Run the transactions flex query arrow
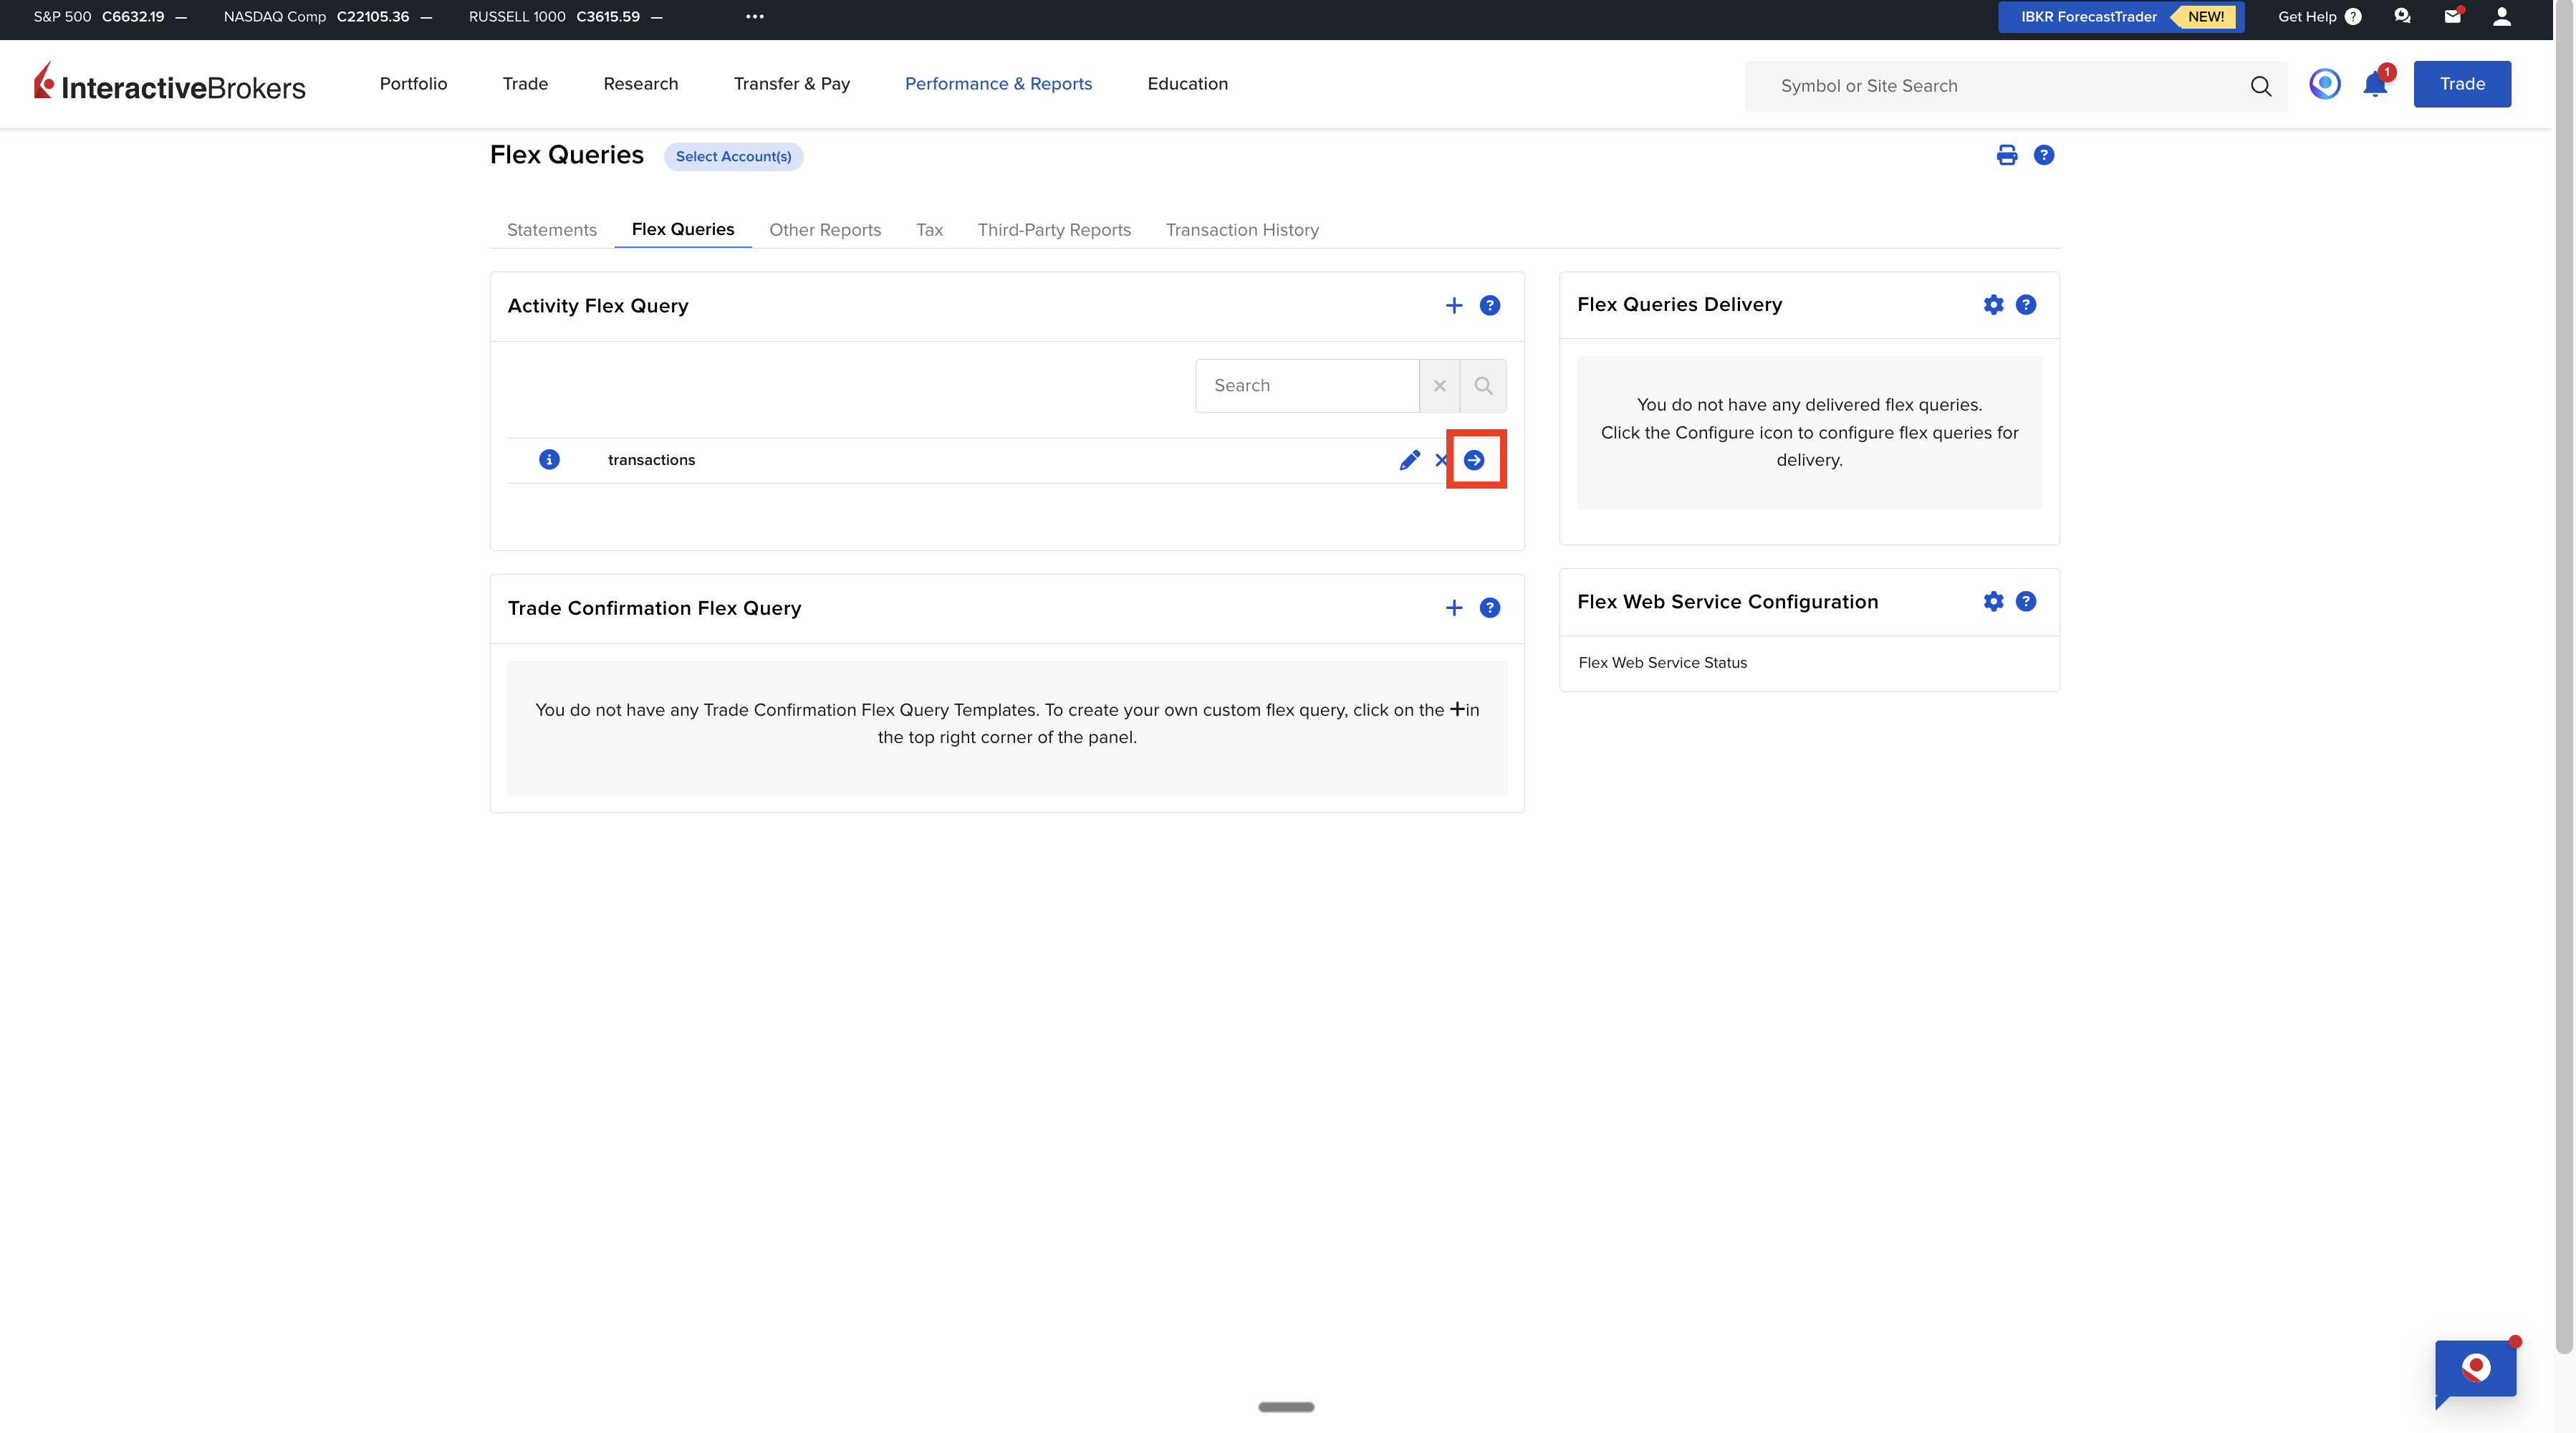Viewport: 2576px width, 1433px height. 1474,460
